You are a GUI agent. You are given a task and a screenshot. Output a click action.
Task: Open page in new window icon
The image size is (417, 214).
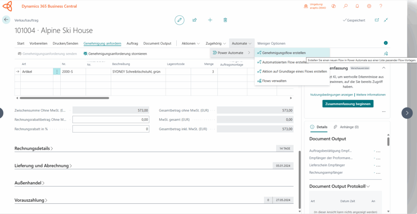tap(377, 20)
